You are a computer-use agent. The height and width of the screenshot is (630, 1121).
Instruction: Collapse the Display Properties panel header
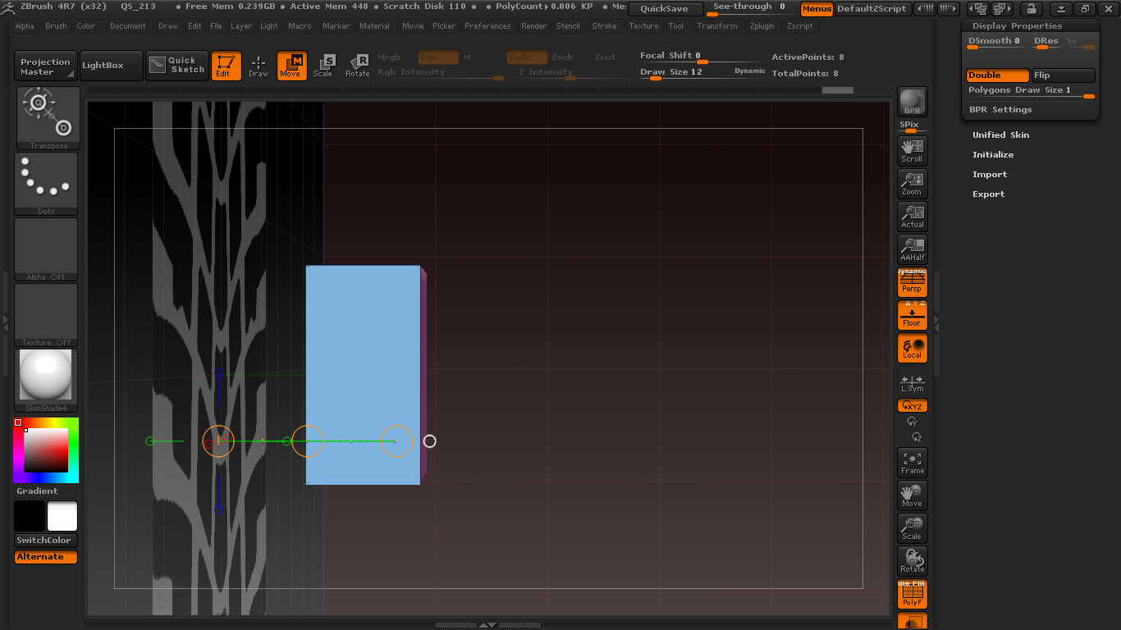click(1017, 26)
